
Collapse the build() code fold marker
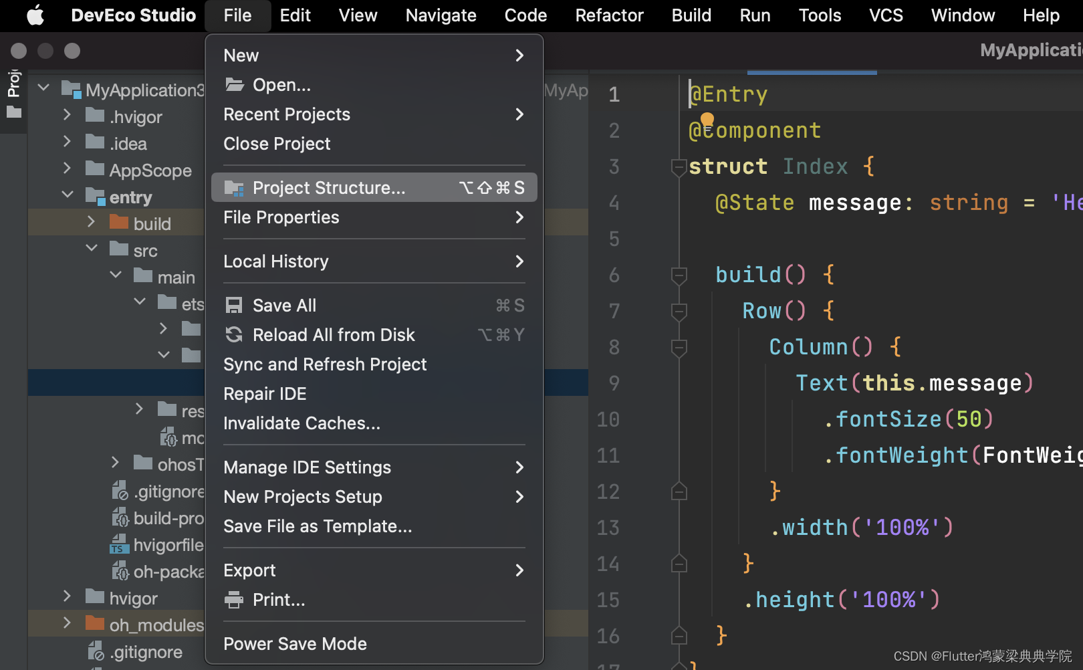679,275
